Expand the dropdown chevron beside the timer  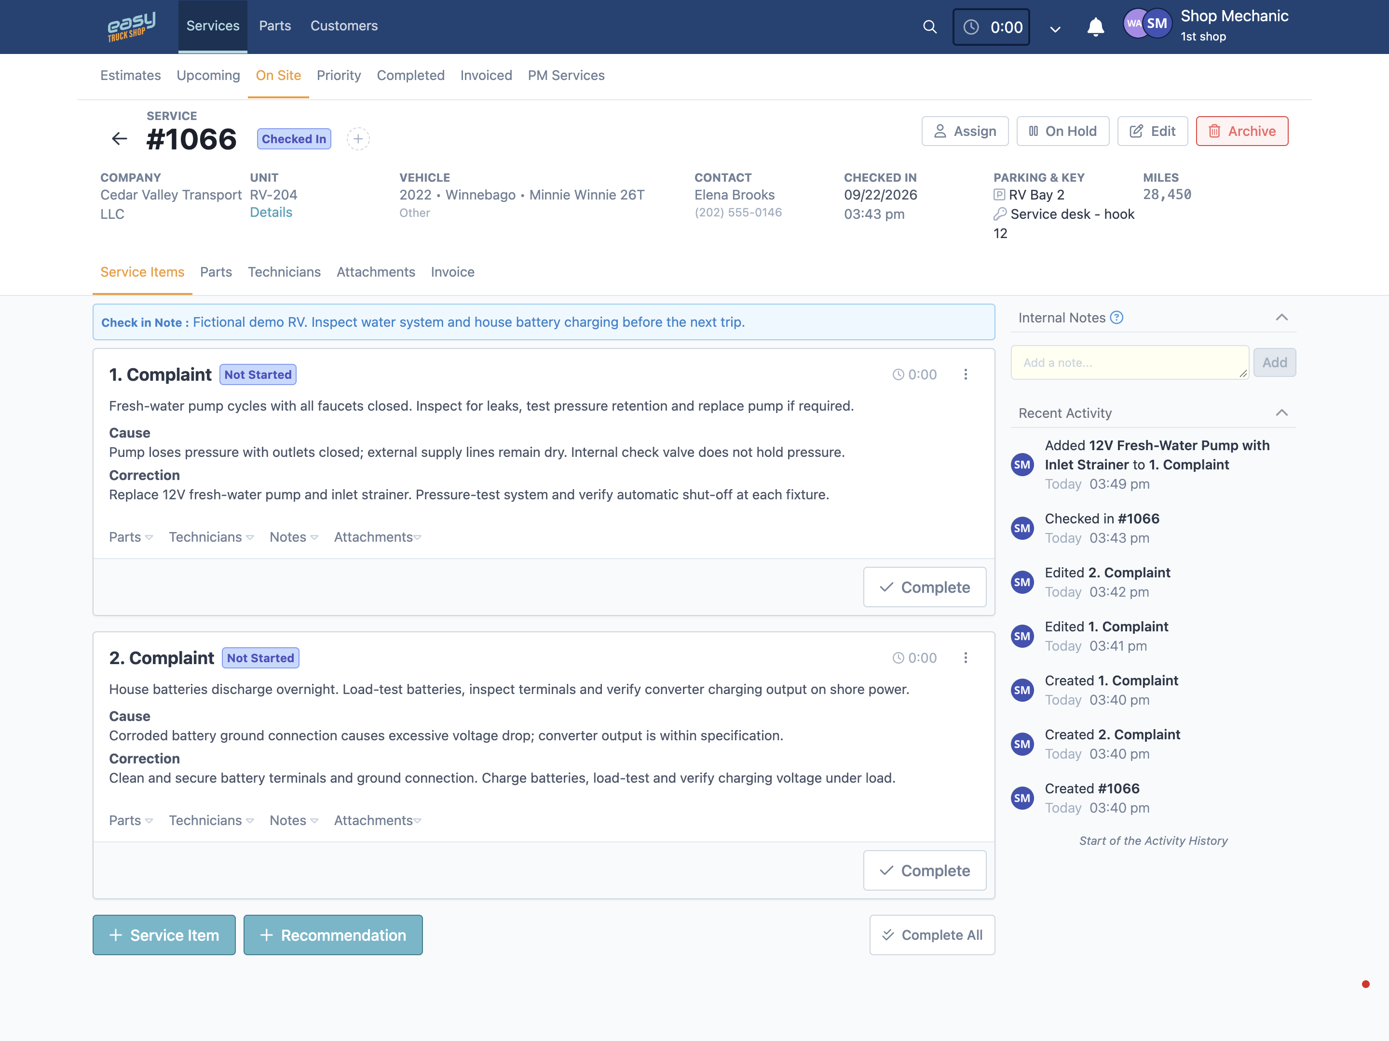tap(1055, 29)
